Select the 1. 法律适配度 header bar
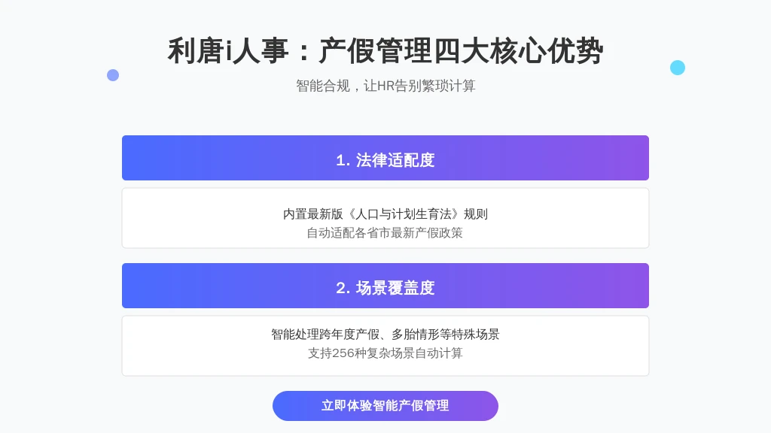The height and width of the screenshot is (433, 771). [x=385, y=158]
